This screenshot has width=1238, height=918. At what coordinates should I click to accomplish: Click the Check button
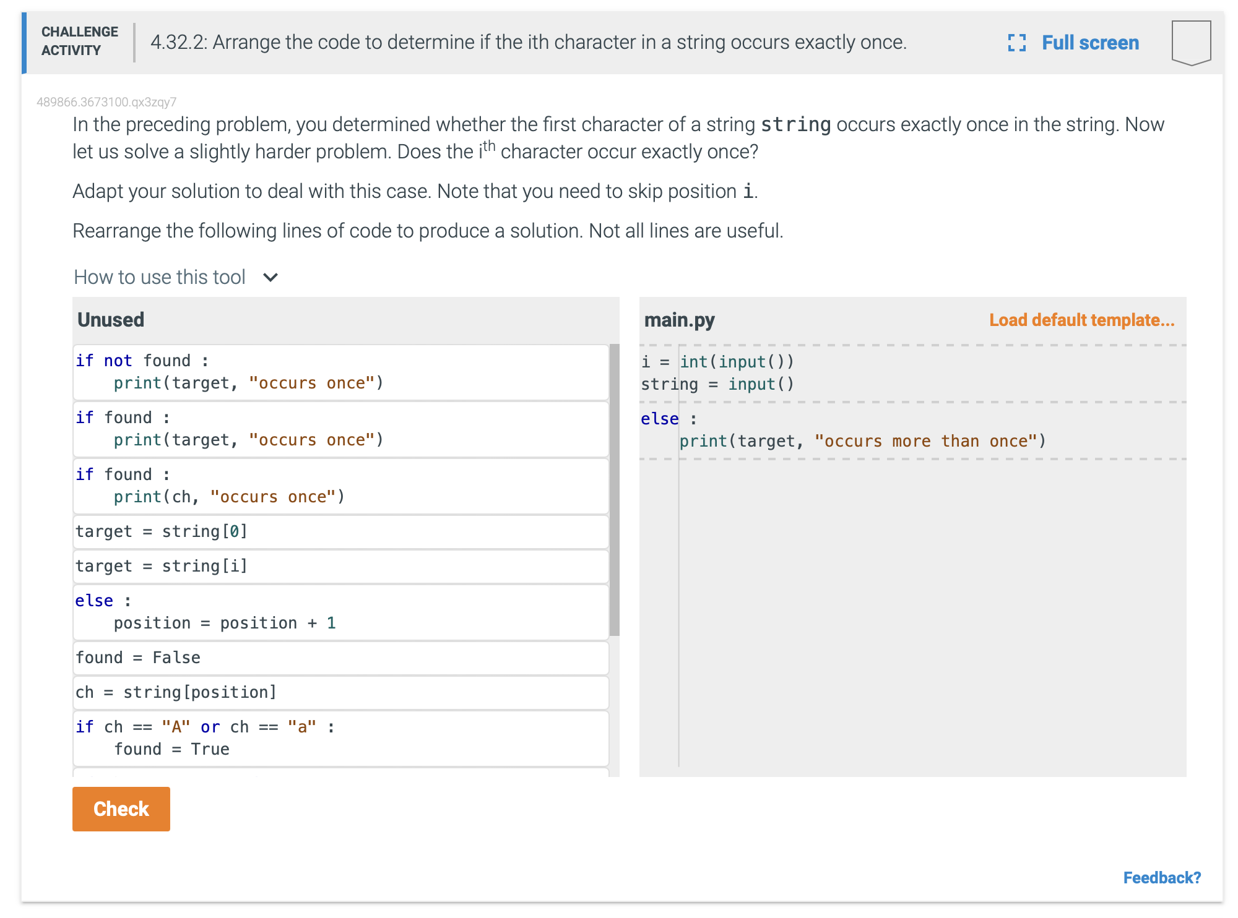point(121,809)
